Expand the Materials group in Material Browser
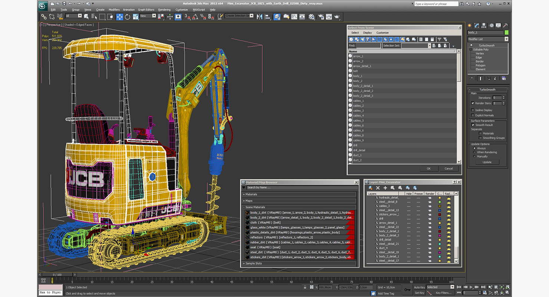Image resolution: width=549 pixels, height=297 pixels. (x=299, y=194)
